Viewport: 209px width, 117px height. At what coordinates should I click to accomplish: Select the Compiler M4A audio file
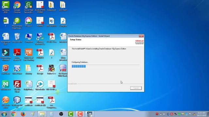coord(63,22)
